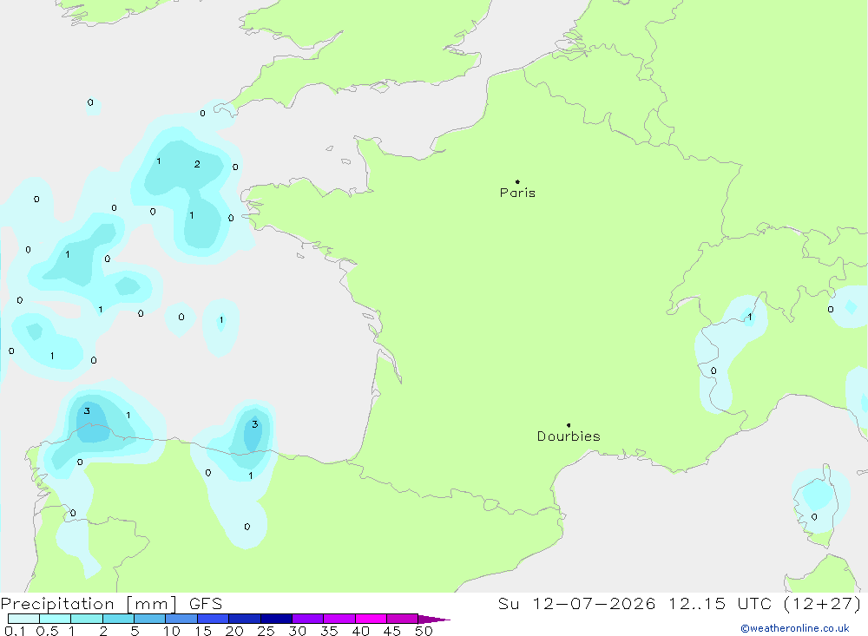Image resolution: width=868 pixels, height=636 pixels.
Task: Select the 15 mm blue legend swatch
Action: click(213, 619)
